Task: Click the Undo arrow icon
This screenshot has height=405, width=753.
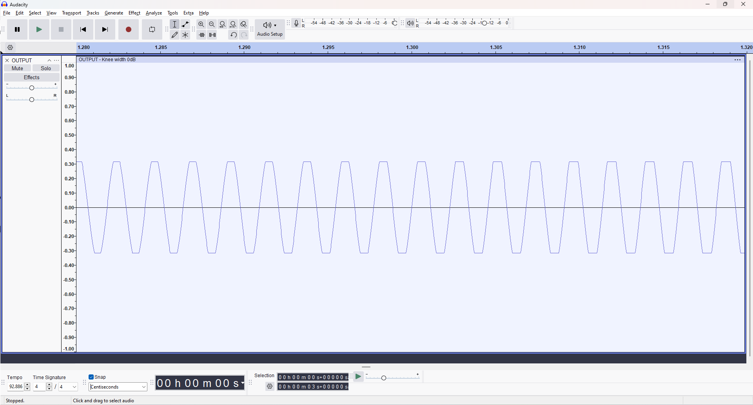Action: tap(233, 35)
